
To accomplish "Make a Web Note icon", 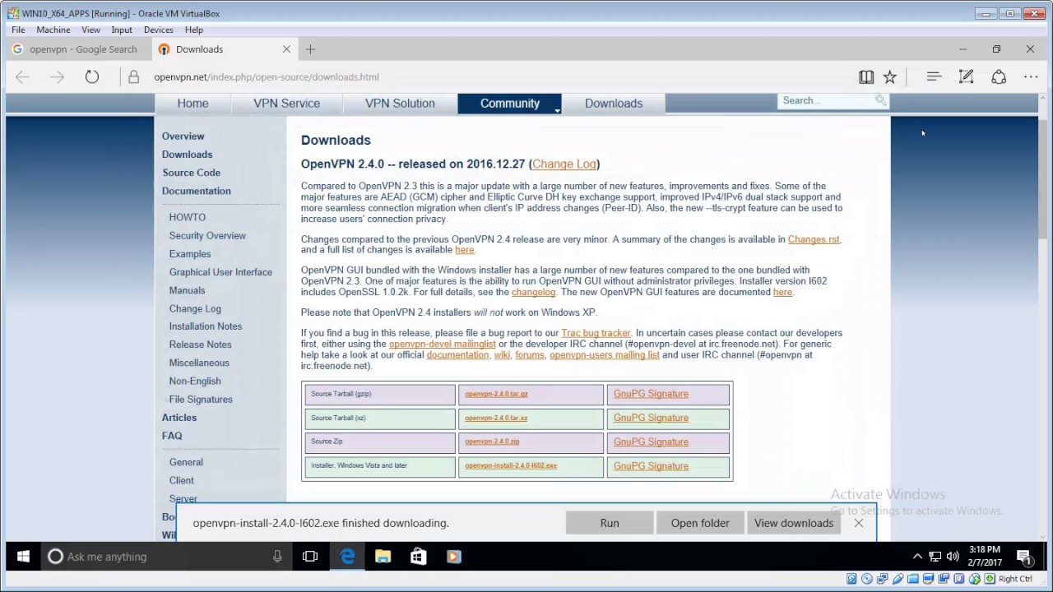I will pos(967,76).
